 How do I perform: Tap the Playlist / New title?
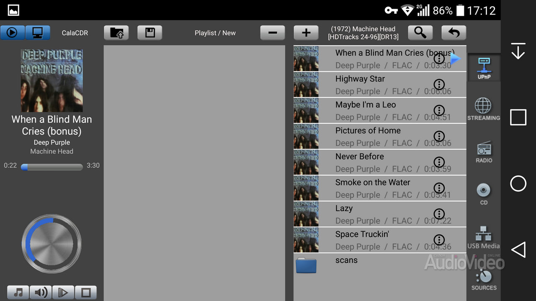click(215, 33)
